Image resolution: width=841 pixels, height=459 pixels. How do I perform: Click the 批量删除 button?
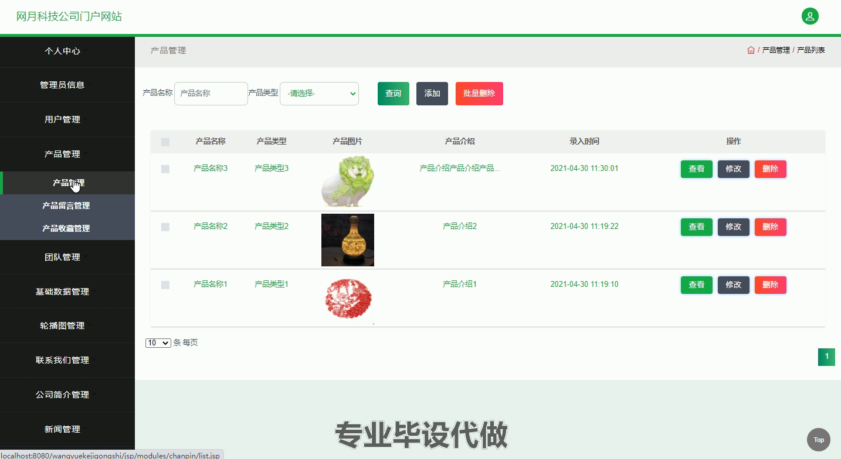479,94
